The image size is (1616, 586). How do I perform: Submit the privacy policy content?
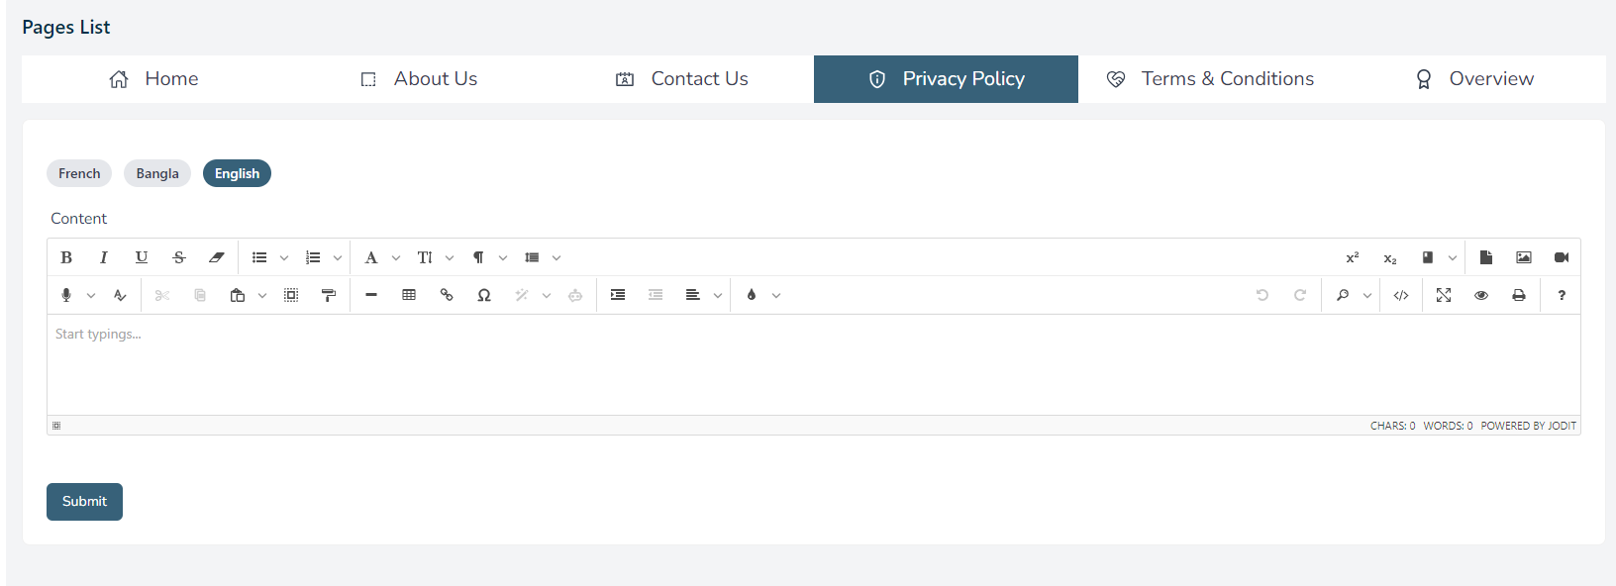click(x=84, y=502)
